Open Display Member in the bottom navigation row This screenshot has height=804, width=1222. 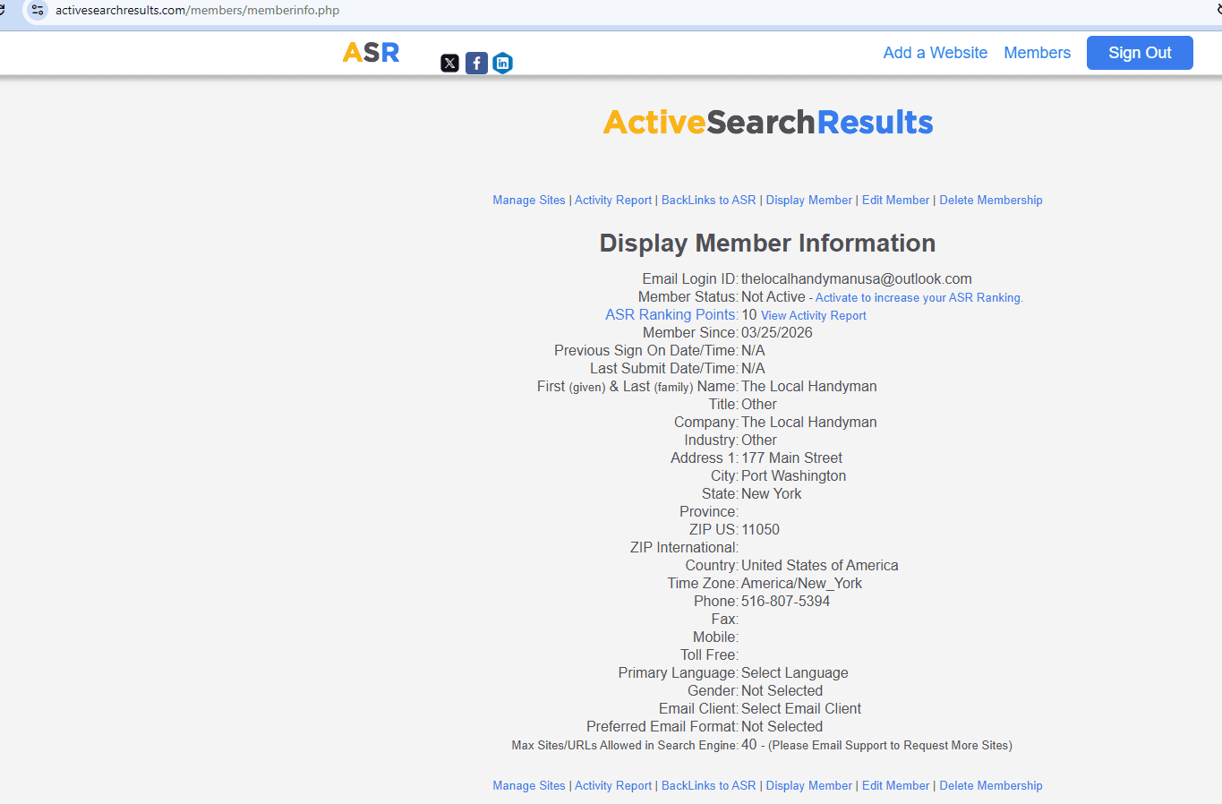pyautogui.click(x=808, y=786)
